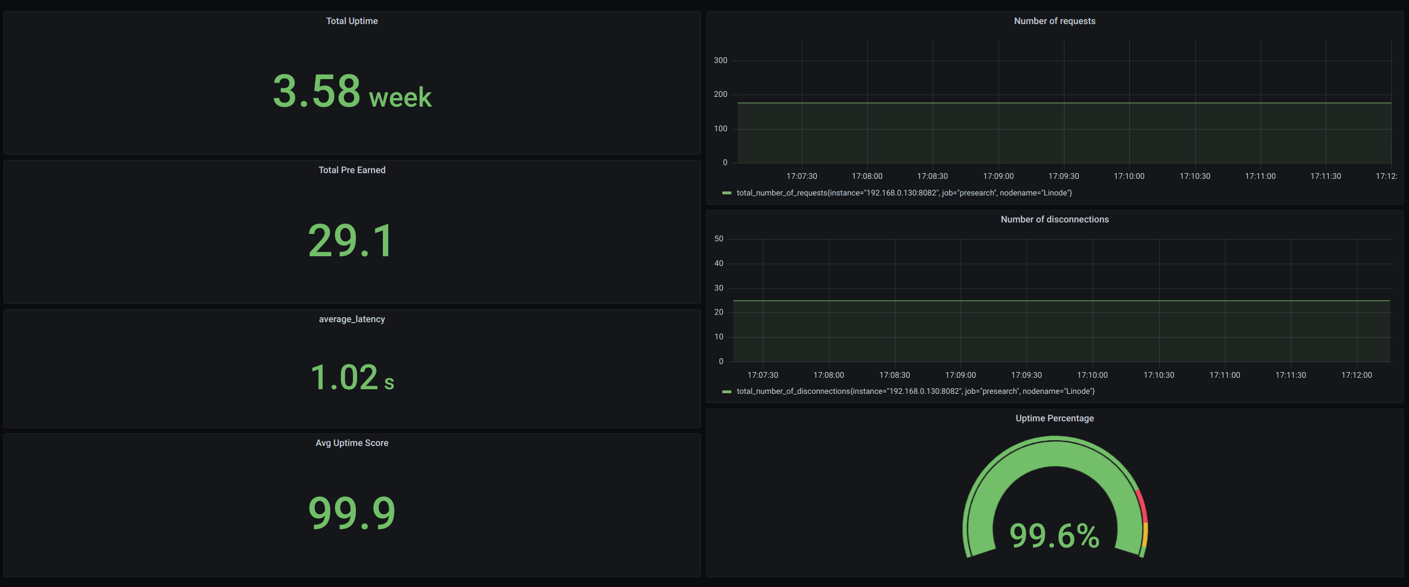
Task: Click the 17:09:00 tick on the requests chart
Action: (x=999, y=177)
